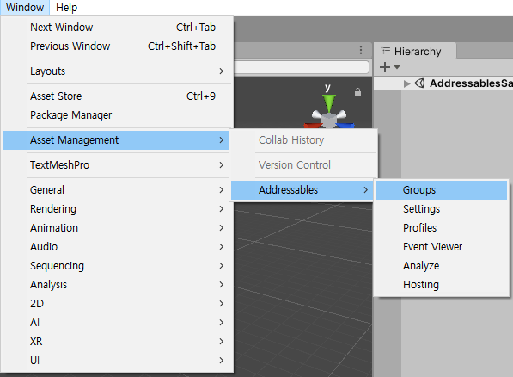The image size is (513, 377).
Task: Open Asset Store from Window menu
Action: 117,96
